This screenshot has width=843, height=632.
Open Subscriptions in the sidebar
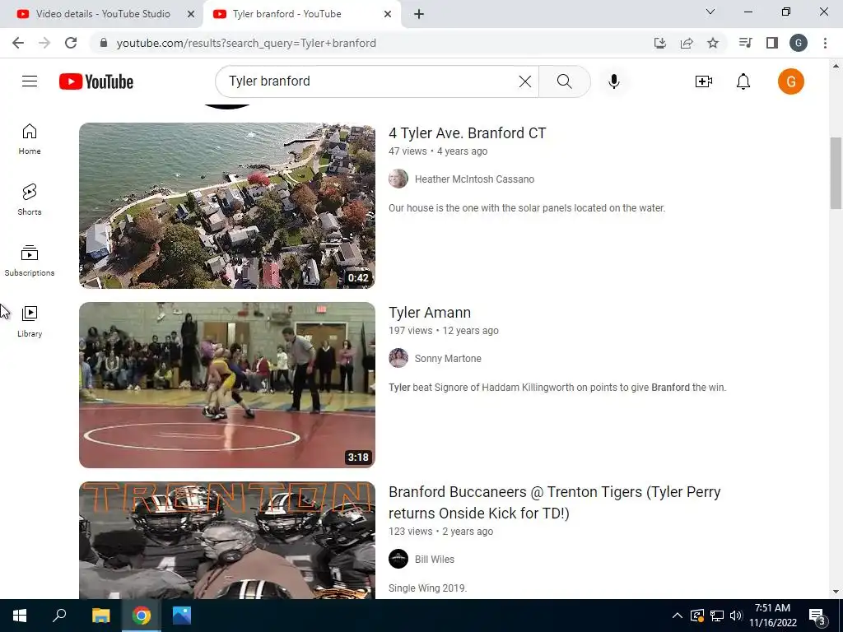(30, 261)
